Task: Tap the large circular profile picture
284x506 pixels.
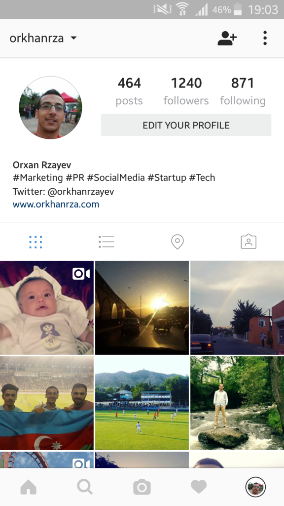Action: (51, 107)
